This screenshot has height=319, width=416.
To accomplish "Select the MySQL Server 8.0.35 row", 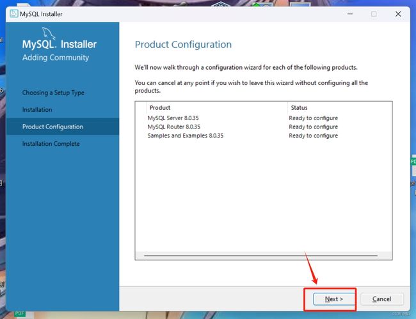I will (264, 118).
